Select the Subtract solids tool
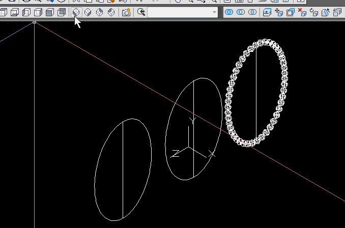Viewport: 345px width, 228px height. [241, 12]
